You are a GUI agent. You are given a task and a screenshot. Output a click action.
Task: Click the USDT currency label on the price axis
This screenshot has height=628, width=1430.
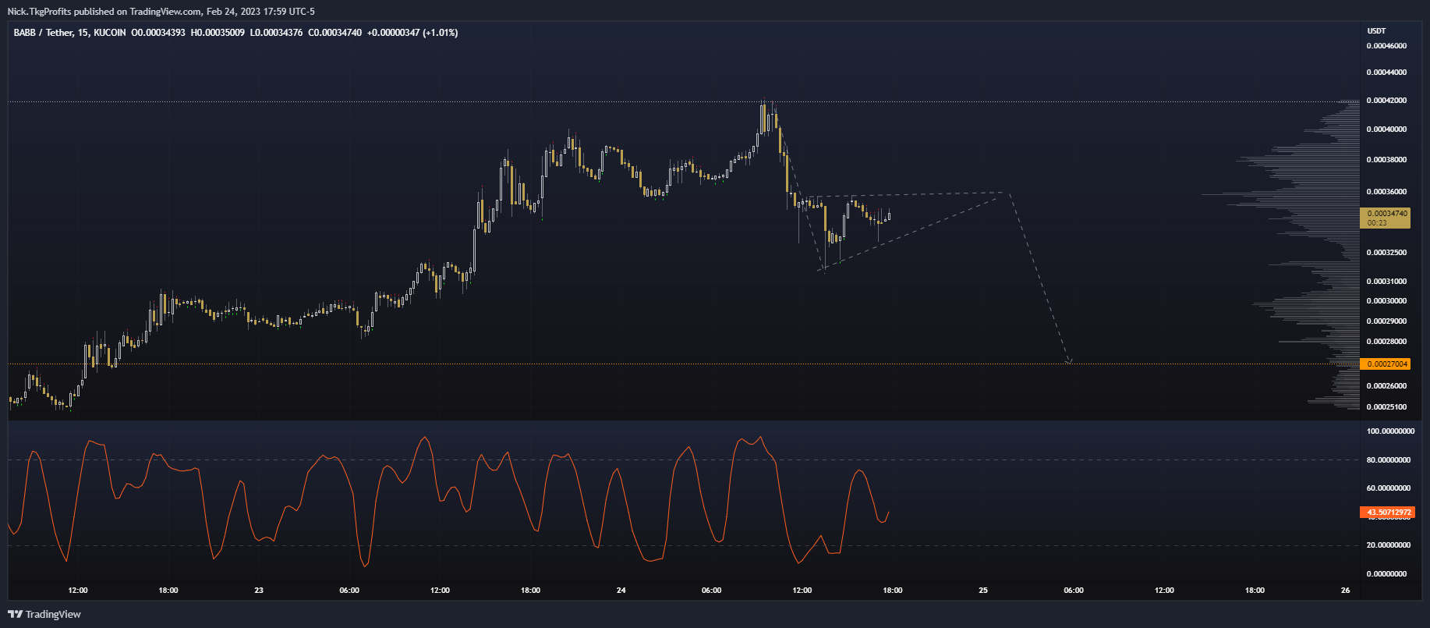(x=1377, y=31)
